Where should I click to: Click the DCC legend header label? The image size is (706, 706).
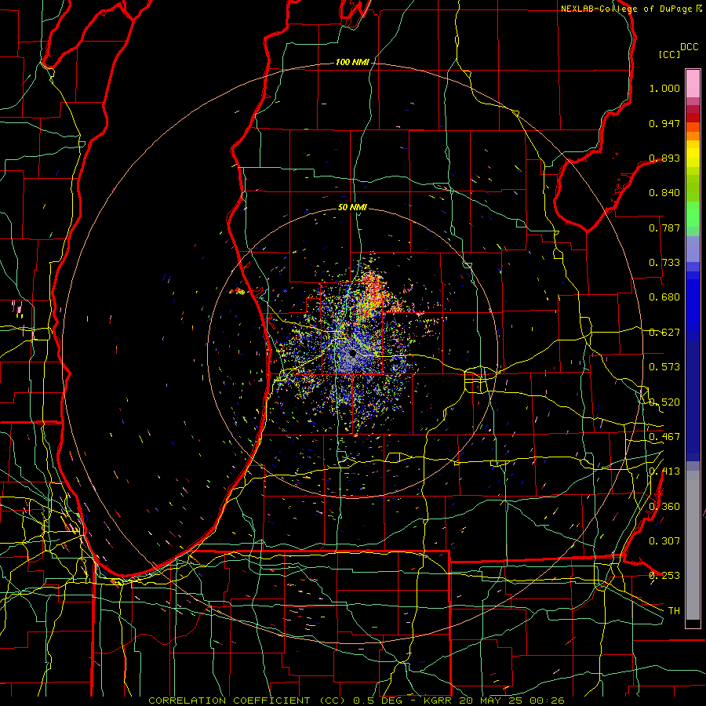point(689,47)
